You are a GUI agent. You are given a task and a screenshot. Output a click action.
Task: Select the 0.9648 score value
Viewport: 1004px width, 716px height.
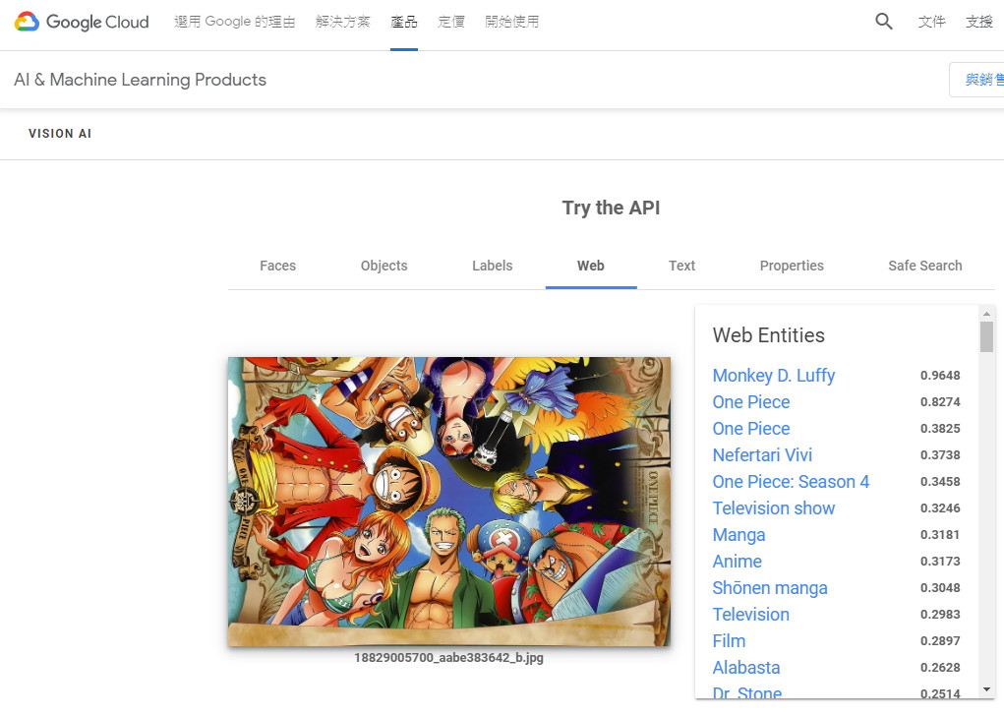[940, 376]
